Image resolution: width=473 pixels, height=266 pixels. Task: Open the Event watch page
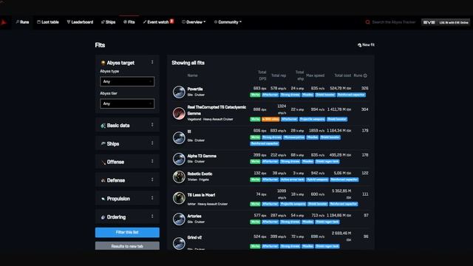(156, 22)
